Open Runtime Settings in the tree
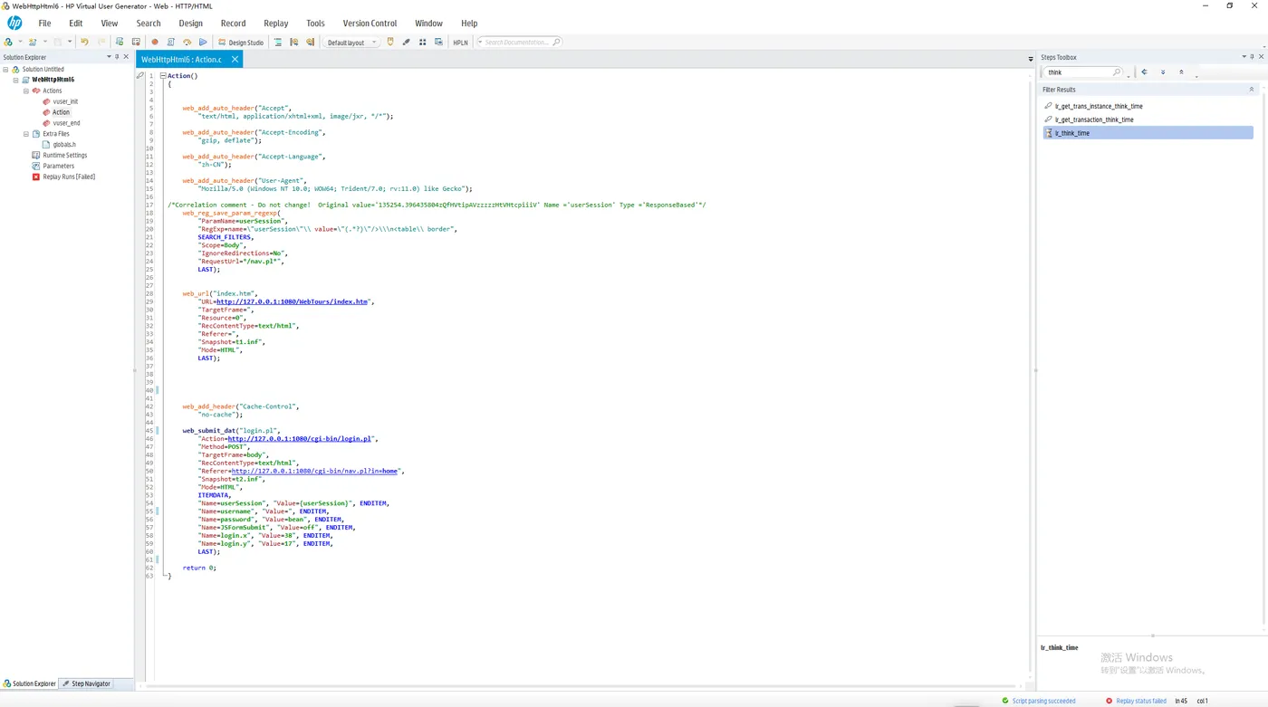 tap(65, 156)
